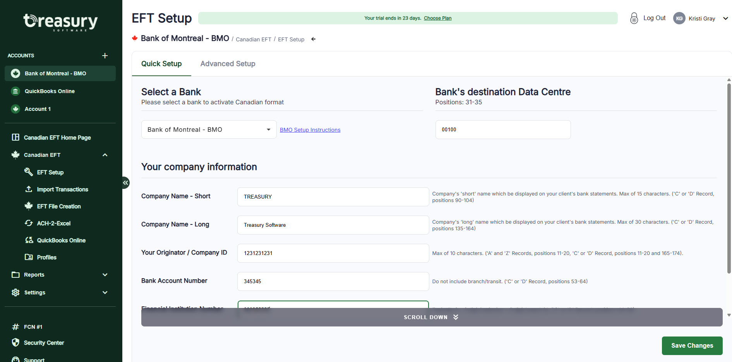Click the 'Please select a bank' description text
732x362 pixels.
pos(213,102)
